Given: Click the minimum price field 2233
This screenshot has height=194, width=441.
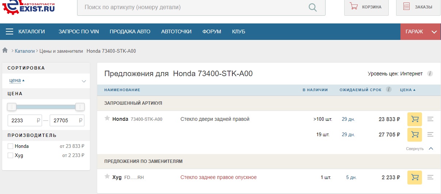Looking at the screenshot, I should pyautogui.click(x=24, y=120).
